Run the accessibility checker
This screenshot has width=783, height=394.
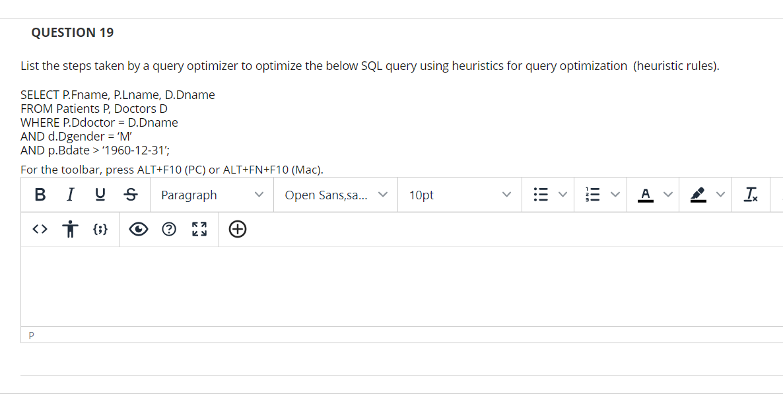pyautogui.click(x=70, y=229)
